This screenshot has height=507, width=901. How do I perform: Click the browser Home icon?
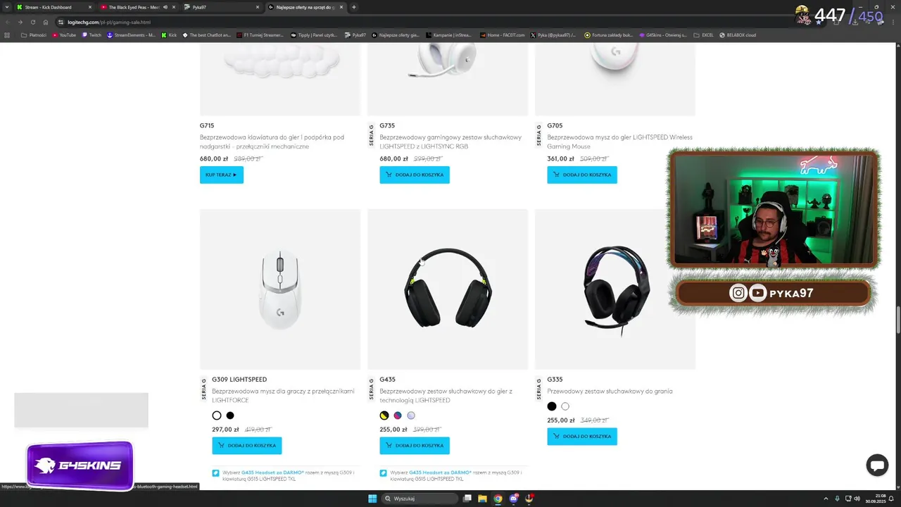[x=46, y=22]
